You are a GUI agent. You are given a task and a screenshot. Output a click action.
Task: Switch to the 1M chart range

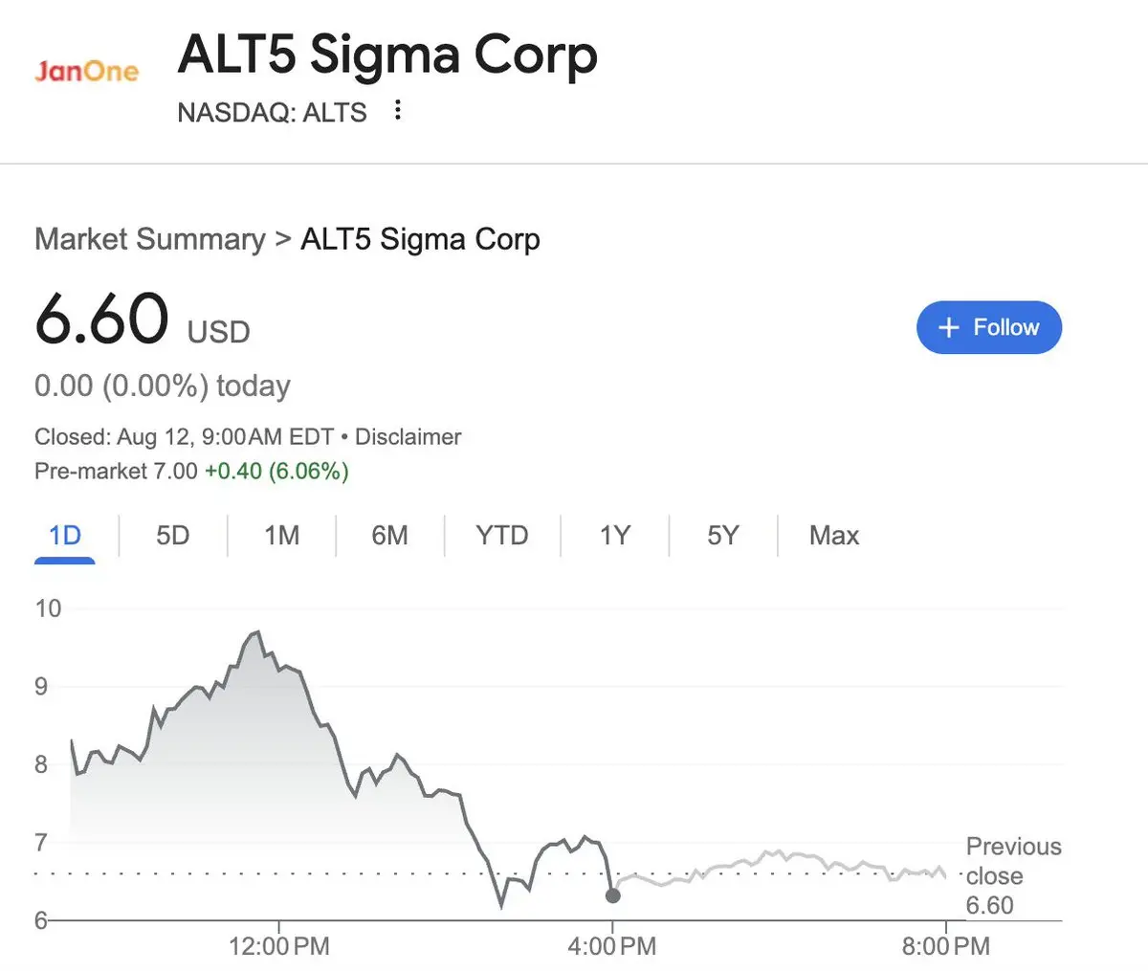pos(282,536)
